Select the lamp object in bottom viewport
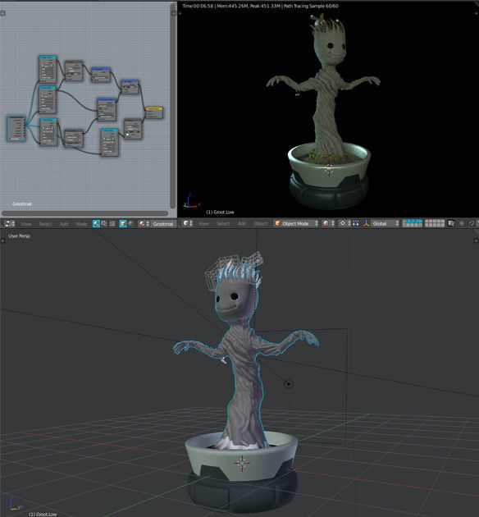Viewport: 479px width, 517px height. pos(289,384)
